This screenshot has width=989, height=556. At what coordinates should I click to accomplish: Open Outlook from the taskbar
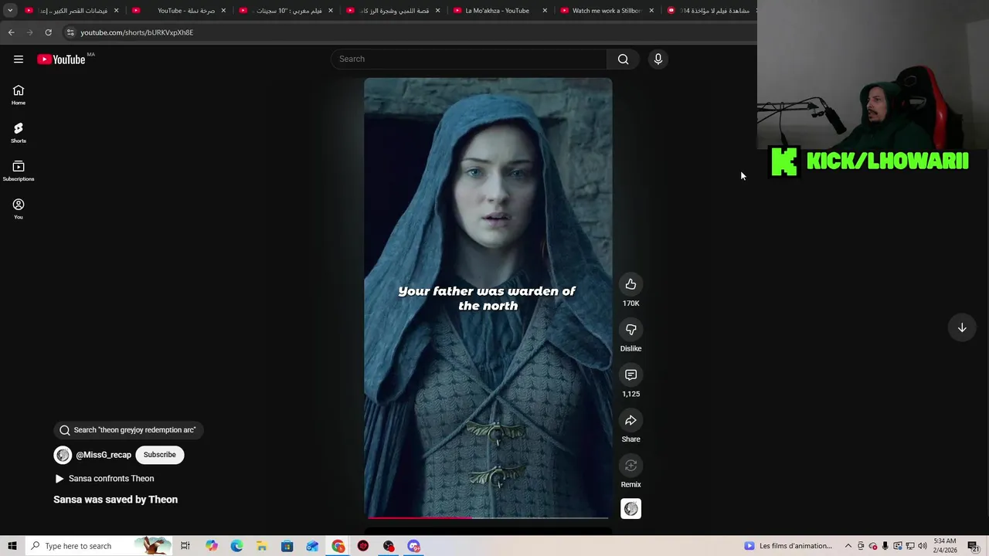click(312, 546)
